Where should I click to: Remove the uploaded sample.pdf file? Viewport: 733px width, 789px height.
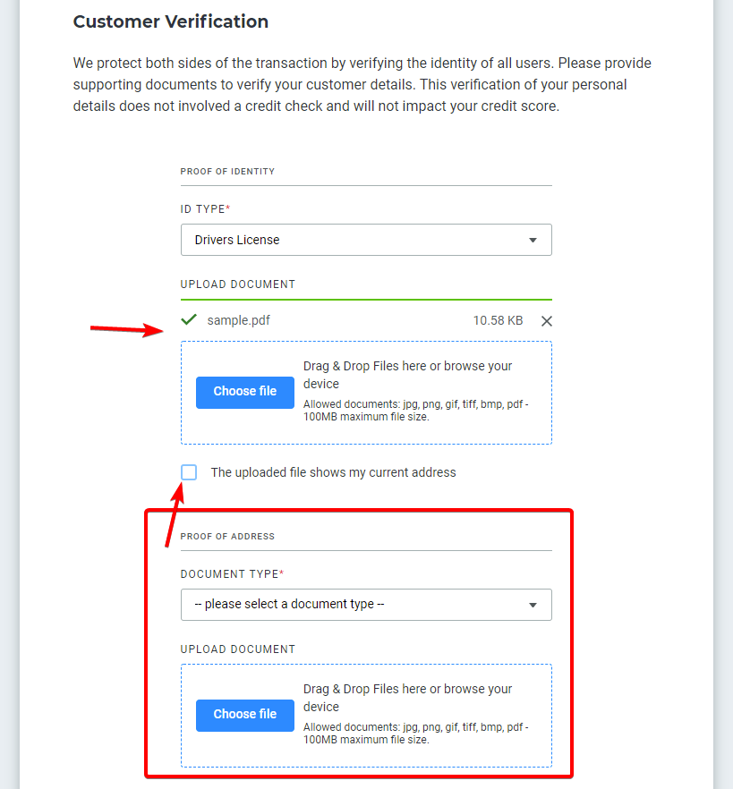point(546,321)
